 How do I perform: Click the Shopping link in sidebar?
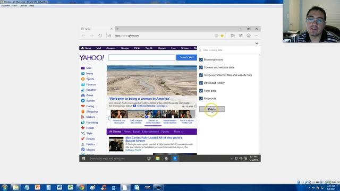coord(92,111)
